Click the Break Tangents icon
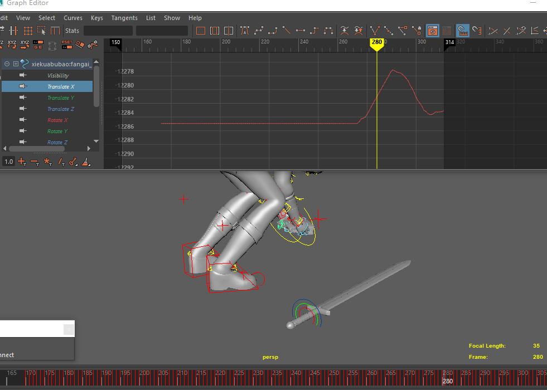547x390 pixels. point(375,31)
